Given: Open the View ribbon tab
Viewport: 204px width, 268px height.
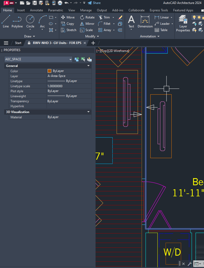Looking at the screenshot, I should (x=72, y=10).
